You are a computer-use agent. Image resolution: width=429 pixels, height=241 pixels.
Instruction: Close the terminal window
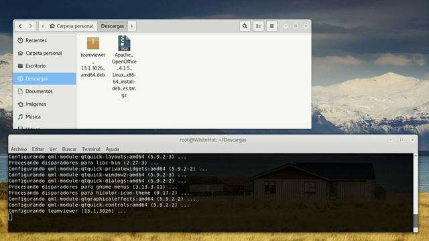tap(412, 140)
